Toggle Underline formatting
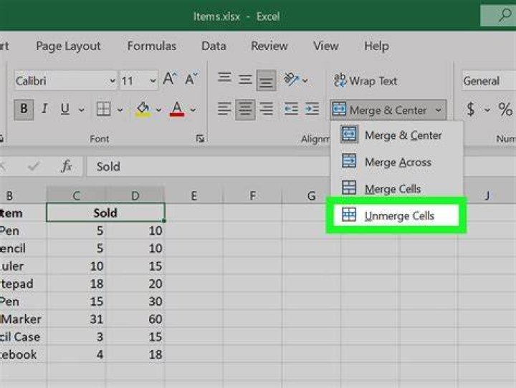Image resolution: width=516 pixels, height=388 pixels. pyautogui.click(x=64, y=109)
